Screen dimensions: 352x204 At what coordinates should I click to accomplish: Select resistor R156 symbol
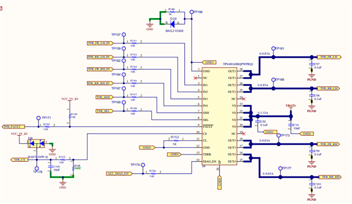click(153, 174)
